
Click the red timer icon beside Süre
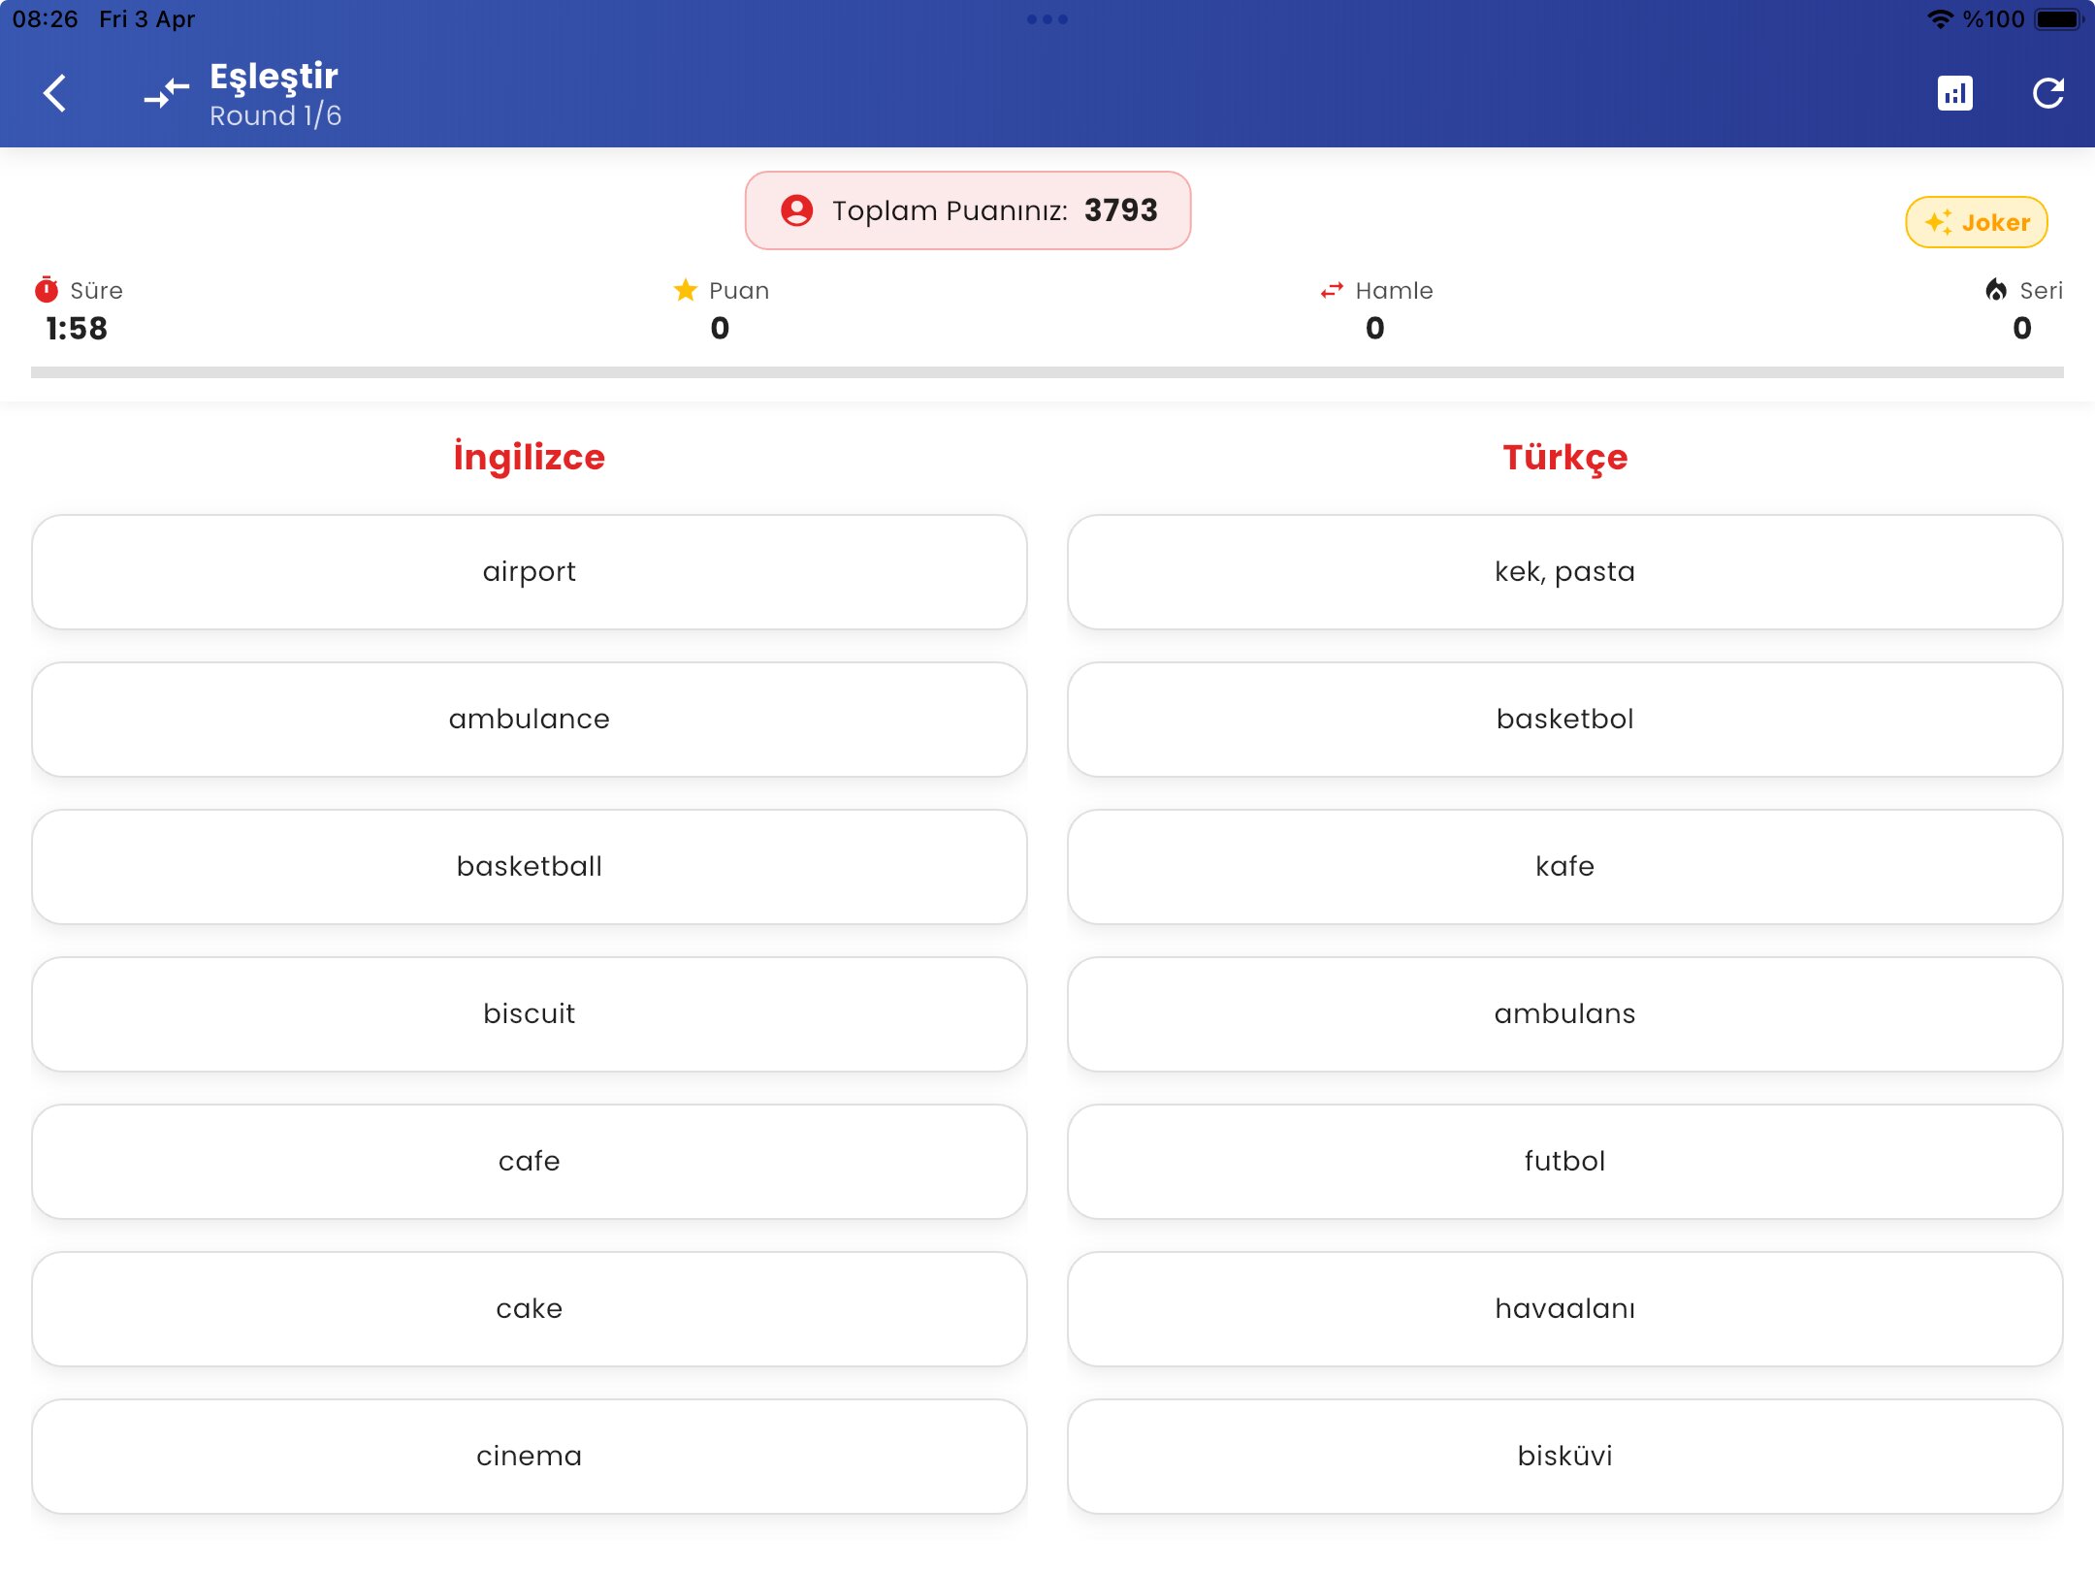click(x=47, y=290)
